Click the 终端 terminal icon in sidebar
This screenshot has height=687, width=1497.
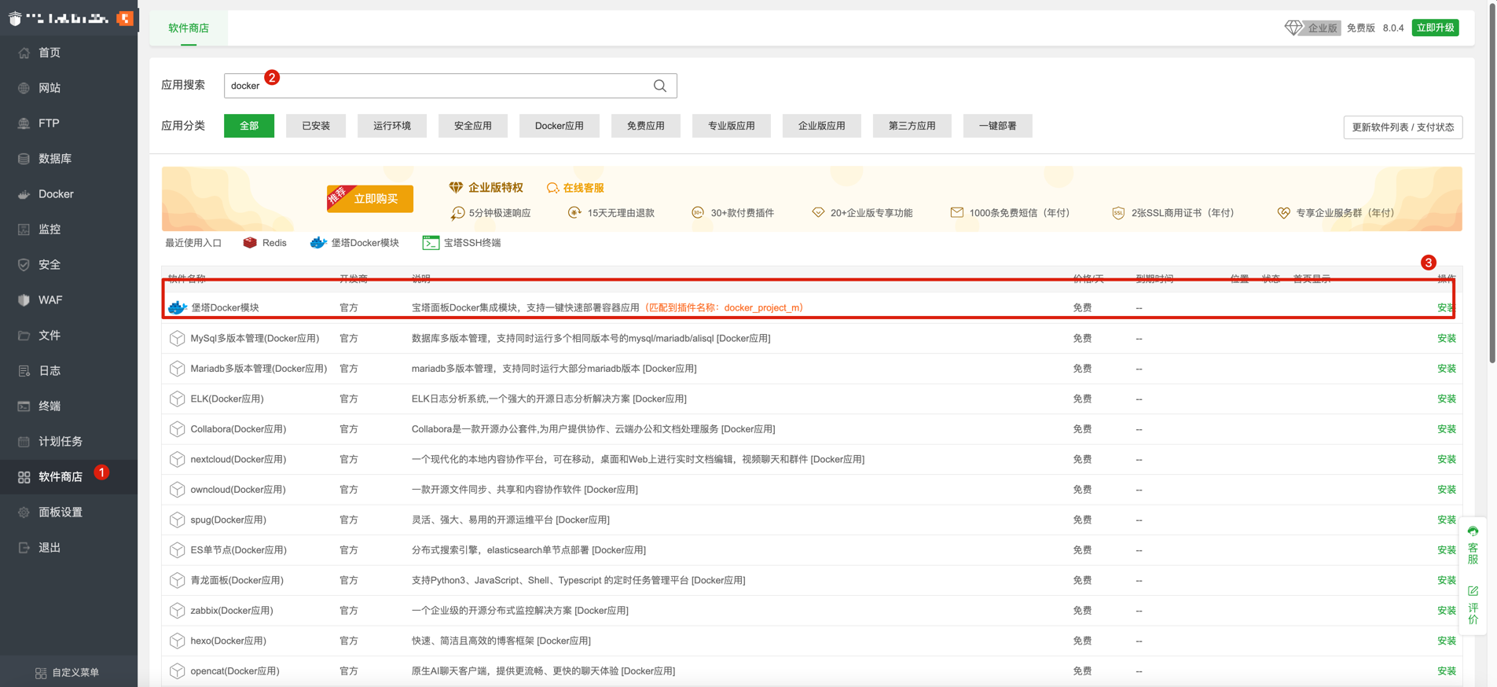(x=24, y=406)
